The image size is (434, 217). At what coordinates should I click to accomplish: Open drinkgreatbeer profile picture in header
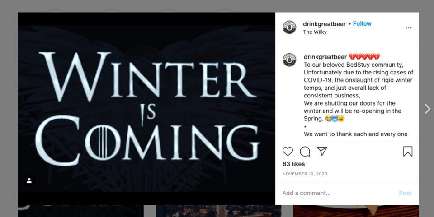coord(289,28)
